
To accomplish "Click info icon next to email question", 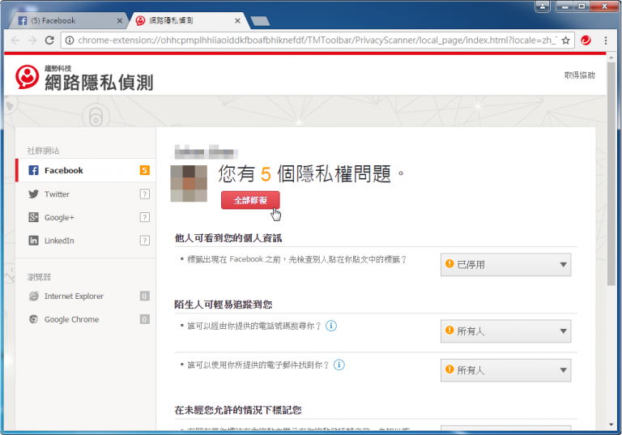I will (339, 365).
